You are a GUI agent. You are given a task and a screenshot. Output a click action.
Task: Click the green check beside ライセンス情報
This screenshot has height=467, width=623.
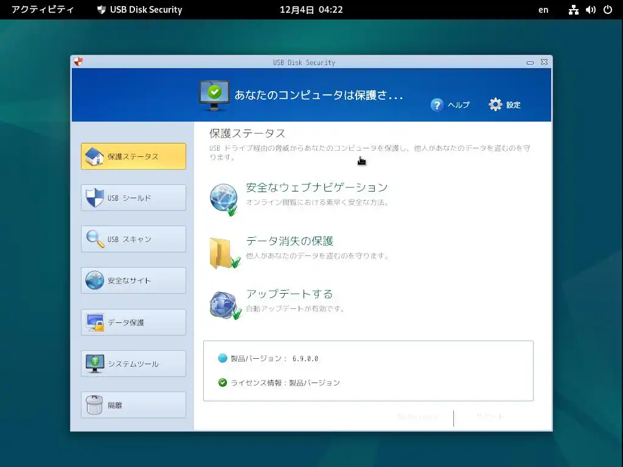pos(223,382)
